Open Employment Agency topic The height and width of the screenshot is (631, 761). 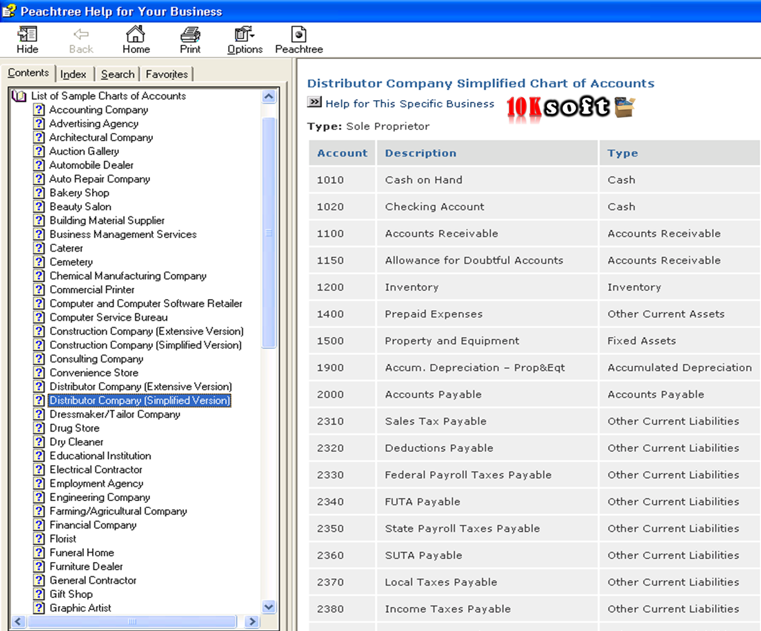[x=96, y=484]
